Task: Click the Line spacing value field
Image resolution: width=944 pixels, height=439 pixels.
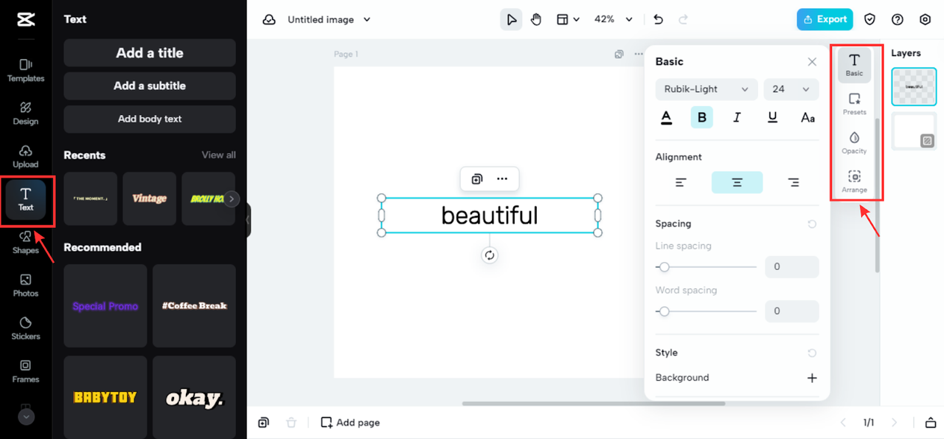Action: (792, 267)
